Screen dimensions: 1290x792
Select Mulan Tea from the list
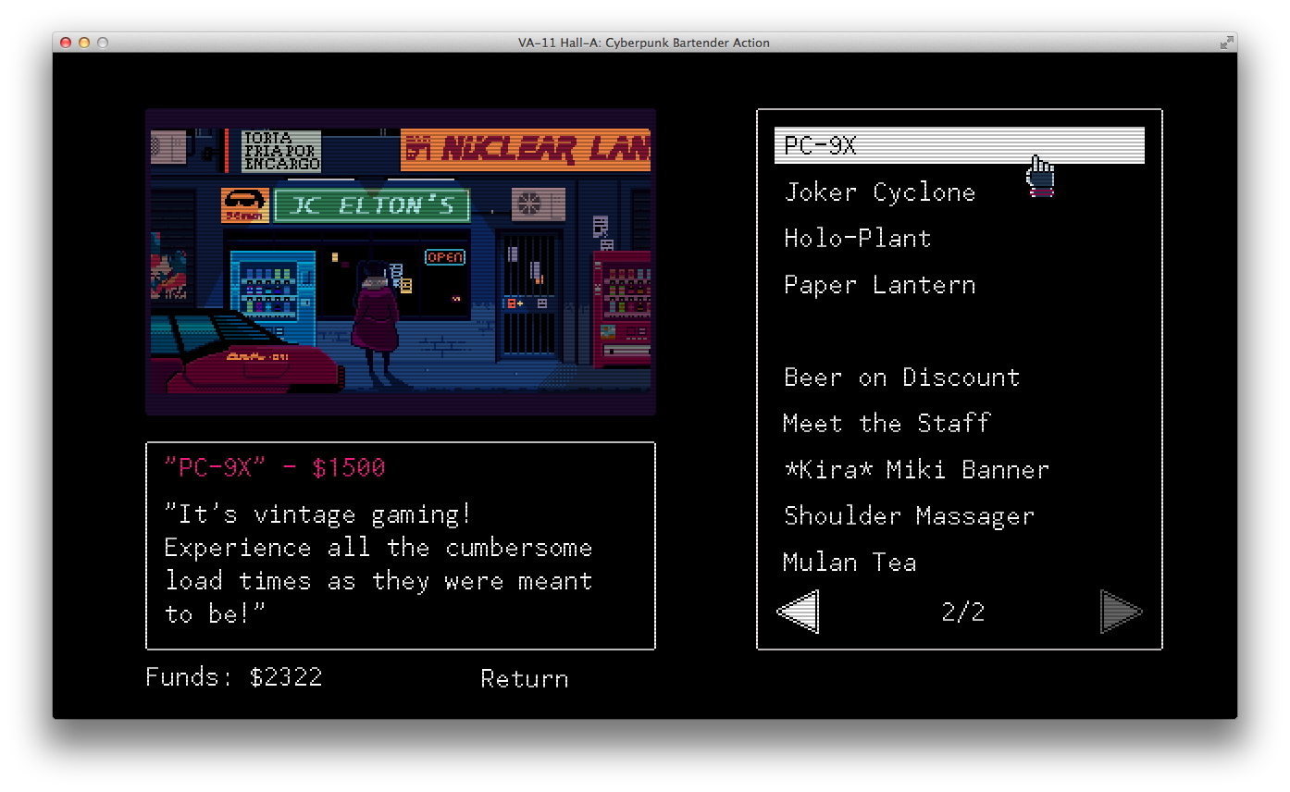850,563
